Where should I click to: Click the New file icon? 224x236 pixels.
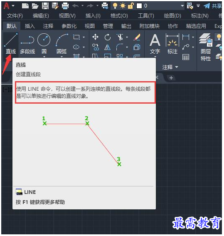(x=25, y=6)
